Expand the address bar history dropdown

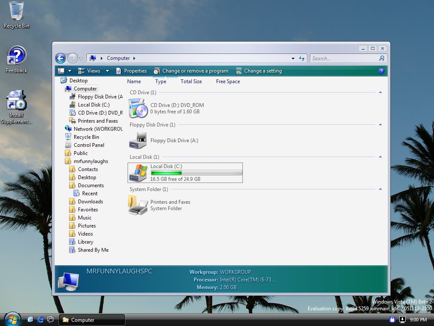[293, 59]
